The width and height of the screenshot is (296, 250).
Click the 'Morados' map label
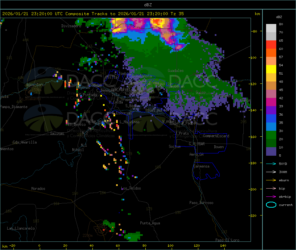coord(38,189)
